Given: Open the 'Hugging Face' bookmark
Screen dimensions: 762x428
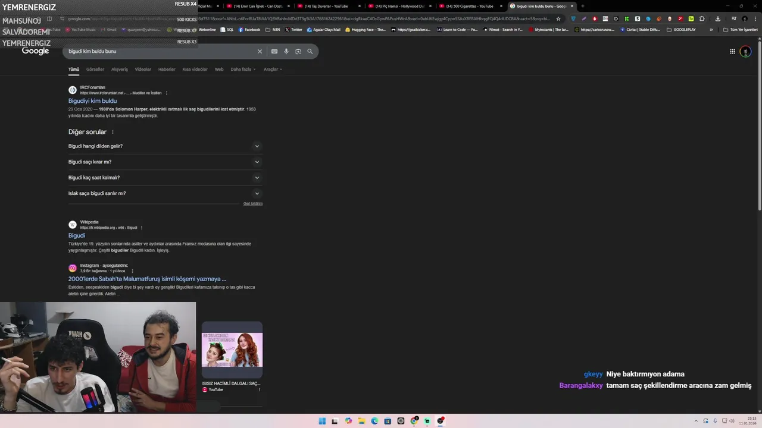Looking at the screenshot, I should point(366,30).
